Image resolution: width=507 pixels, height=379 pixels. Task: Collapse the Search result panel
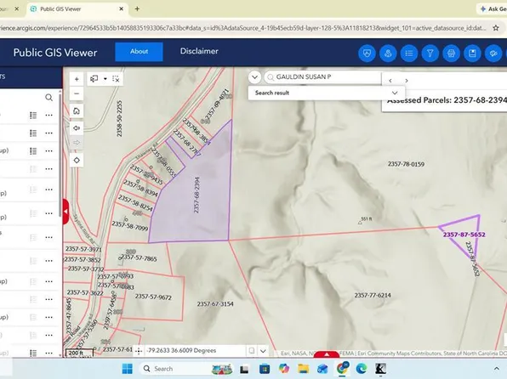click(x=395, y=93)
